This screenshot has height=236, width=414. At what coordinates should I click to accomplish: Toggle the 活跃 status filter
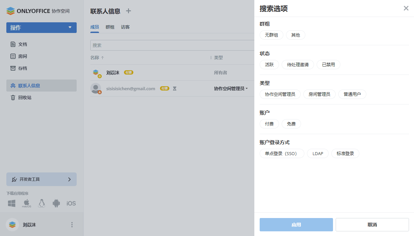269,65
